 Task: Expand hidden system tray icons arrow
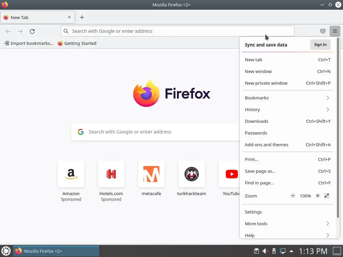[x=291, y=251]
